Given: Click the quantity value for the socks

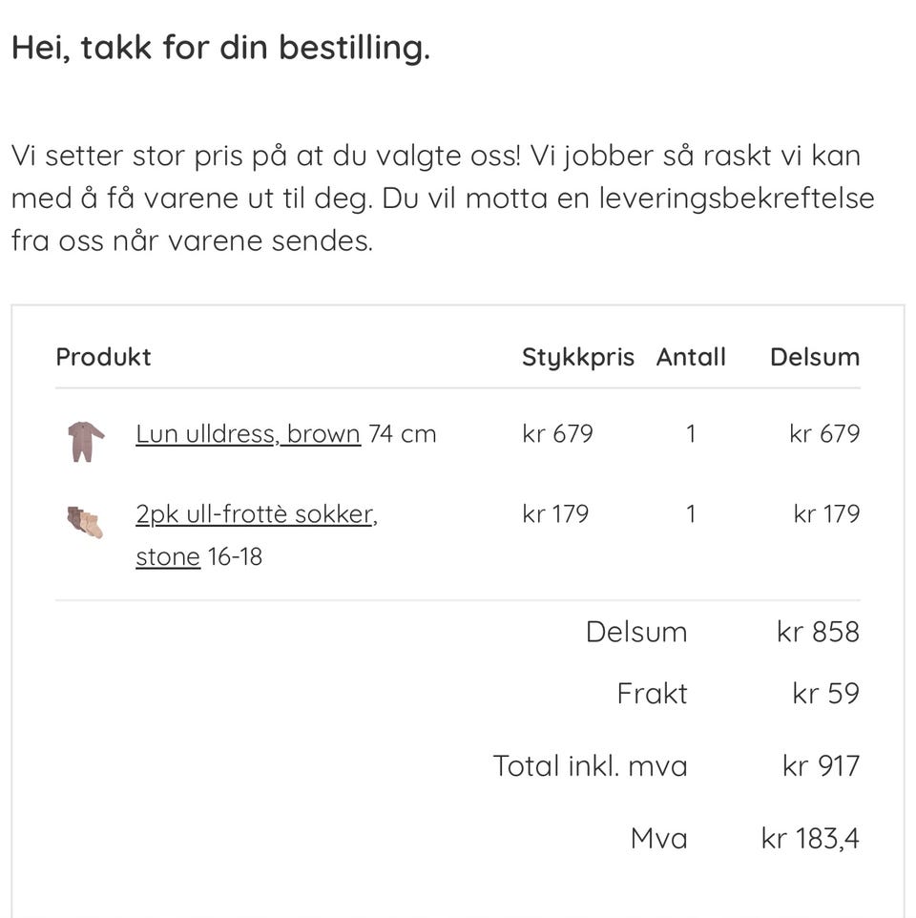Looking at the screenshot, I should tap(691, 514).
